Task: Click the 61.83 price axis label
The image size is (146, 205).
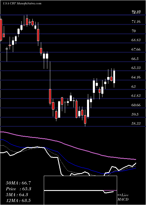Action: pos(136,96)
